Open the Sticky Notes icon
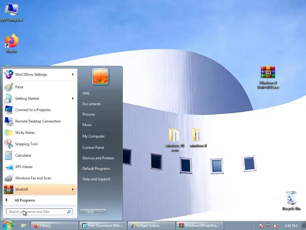Image resolution: width=306 pixels, height=230 pixels. tap(8, 133)
